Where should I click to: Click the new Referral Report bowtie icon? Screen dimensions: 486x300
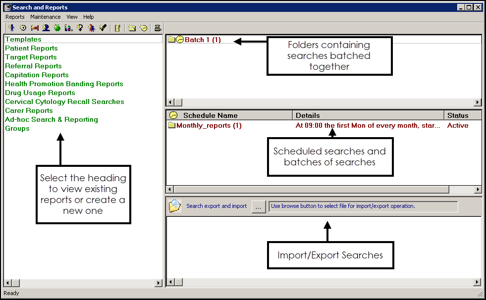(34, 28)
